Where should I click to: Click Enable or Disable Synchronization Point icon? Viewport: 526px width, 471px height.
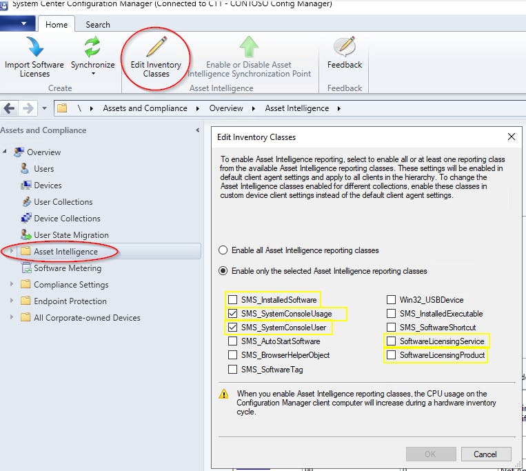pyautogui.click(x=249, y=47)
